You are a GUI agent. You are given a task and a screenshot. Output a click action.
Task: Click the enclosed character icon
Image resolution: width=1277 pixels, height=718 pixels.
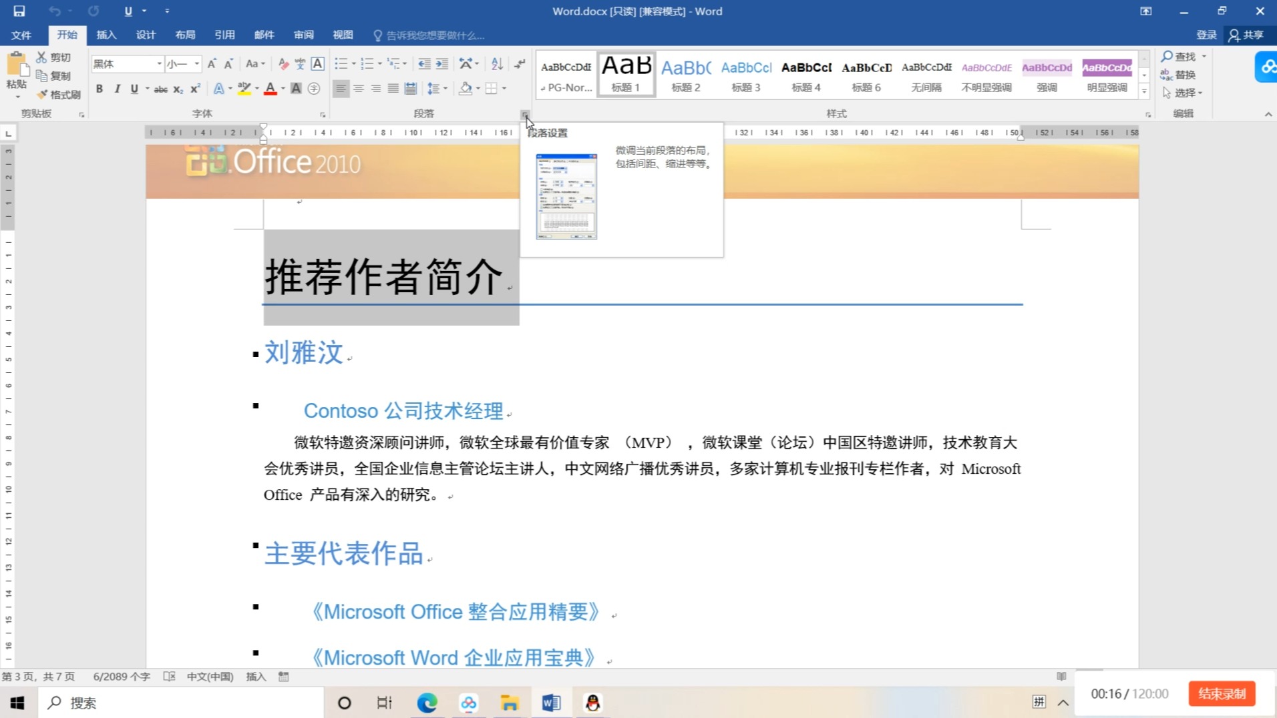tap(314, 88)
